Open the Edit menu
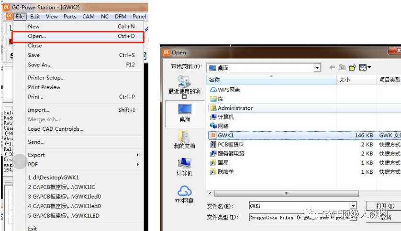Viewport: 401px width, 231px height. pyautogui.click(x=35, y=17)
